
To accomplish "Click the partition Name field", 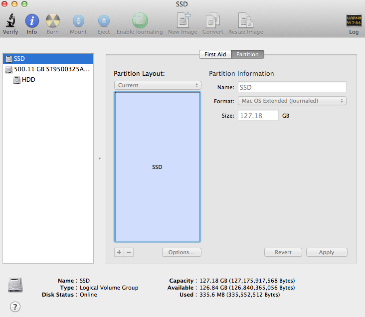I will pos(292,87).
